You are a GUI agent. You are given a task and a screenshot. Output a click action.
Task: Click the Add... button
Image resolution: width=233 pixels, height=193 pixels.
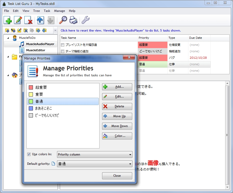pos(117,87)
